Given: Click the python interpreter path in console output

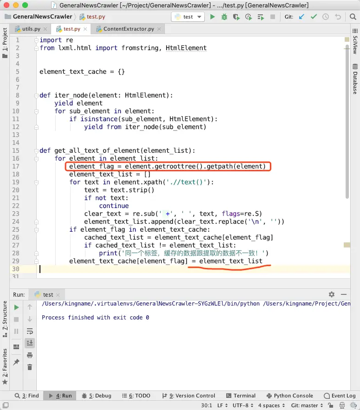Looking at the screenshot, I should [151, 304].
